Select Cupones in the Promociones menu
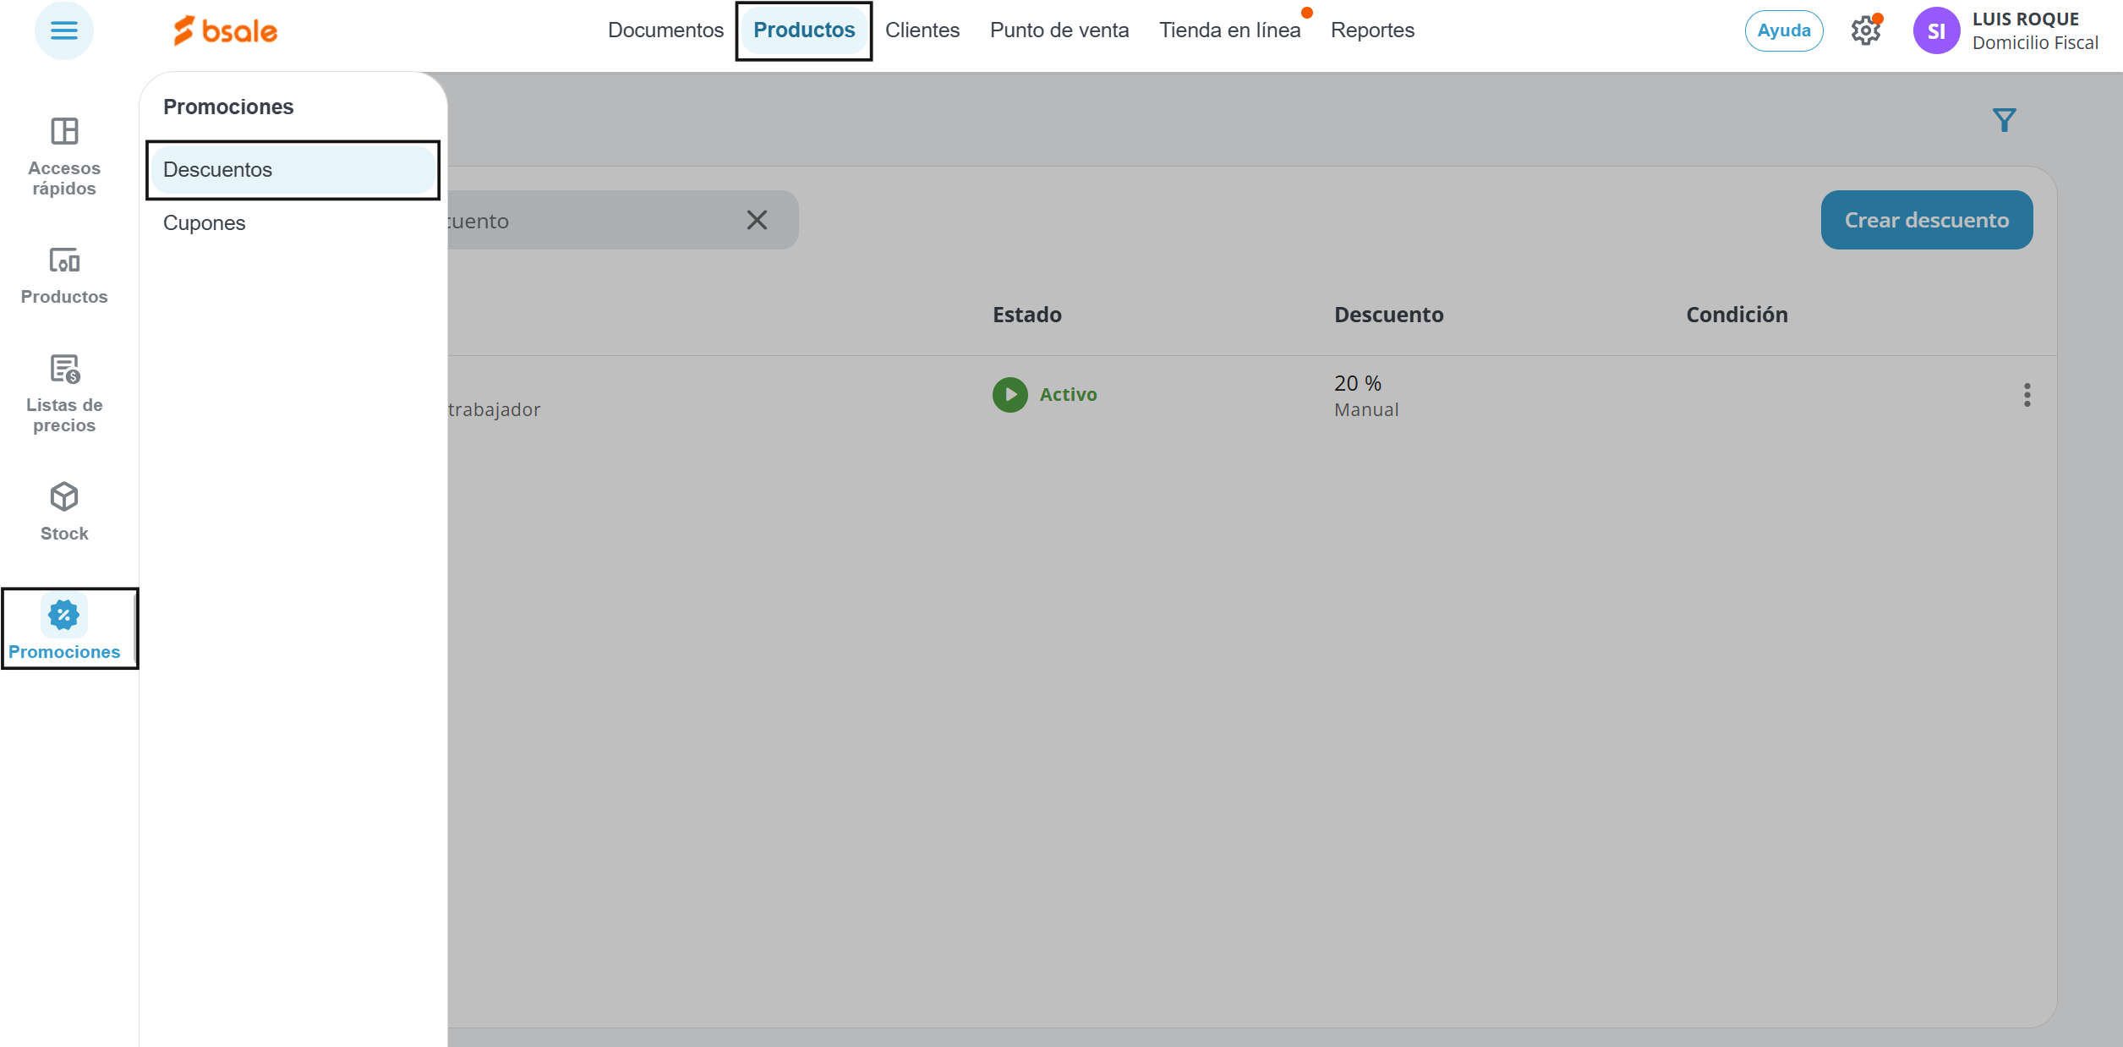 pyautogui.click(x=205, y=223)
